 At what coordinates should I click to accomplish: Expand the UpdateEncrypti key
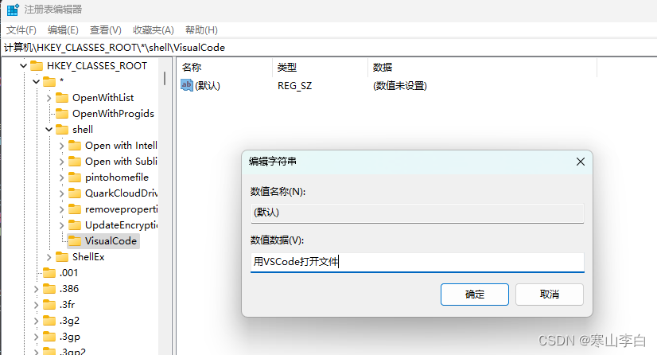pos(61,225)
